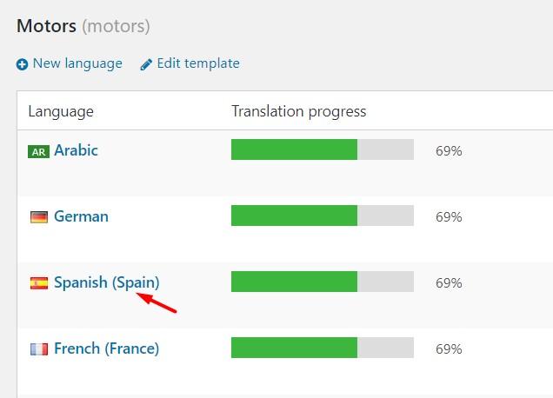
Task: Click the Language column header
Action: 61,111
